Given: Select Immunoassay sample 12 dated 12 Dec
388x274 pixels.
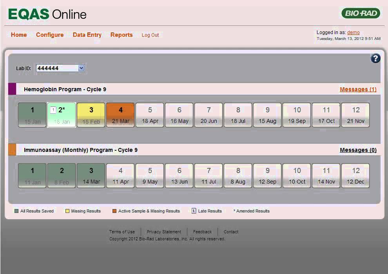Looking at the screenshot, I should [x=355, y=176].
